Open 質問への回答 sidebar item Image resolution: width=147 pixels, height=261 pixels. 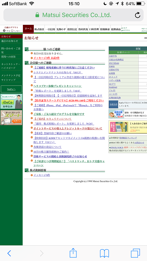tap(8, 57)
